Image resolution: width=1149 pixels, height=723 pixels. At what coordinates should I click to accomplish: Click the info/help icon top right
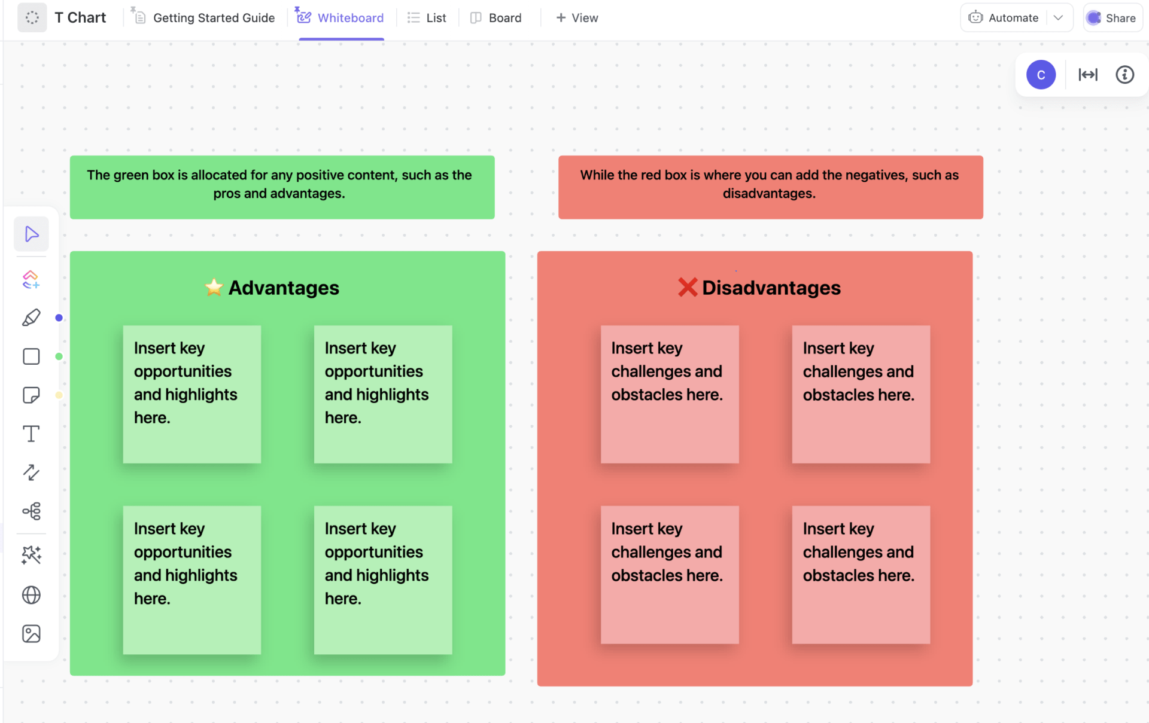pos(1125,74)
